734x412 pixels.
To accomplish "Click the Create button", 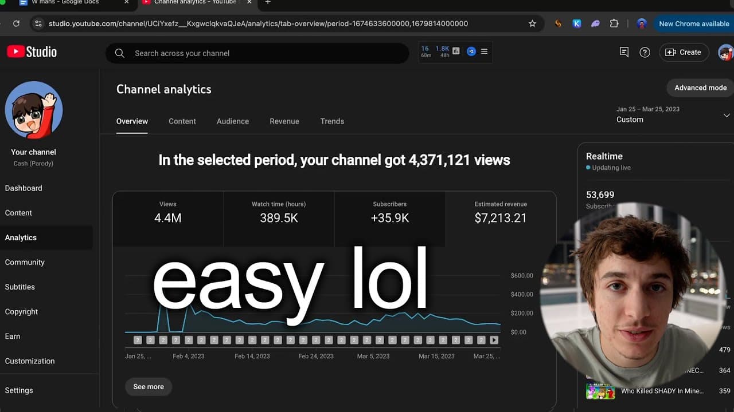I will (684, 52).
